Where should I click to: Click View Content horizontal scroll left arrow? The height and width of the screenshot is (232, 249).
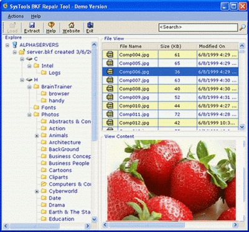click(106, 225)
